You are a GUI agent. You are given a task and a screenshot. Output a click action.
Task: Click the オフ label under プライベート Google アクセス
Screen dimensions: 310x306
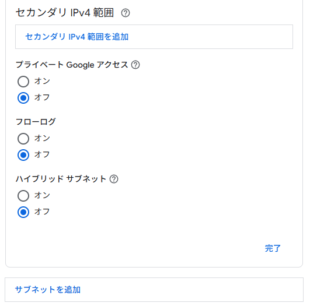pos(42,97)
